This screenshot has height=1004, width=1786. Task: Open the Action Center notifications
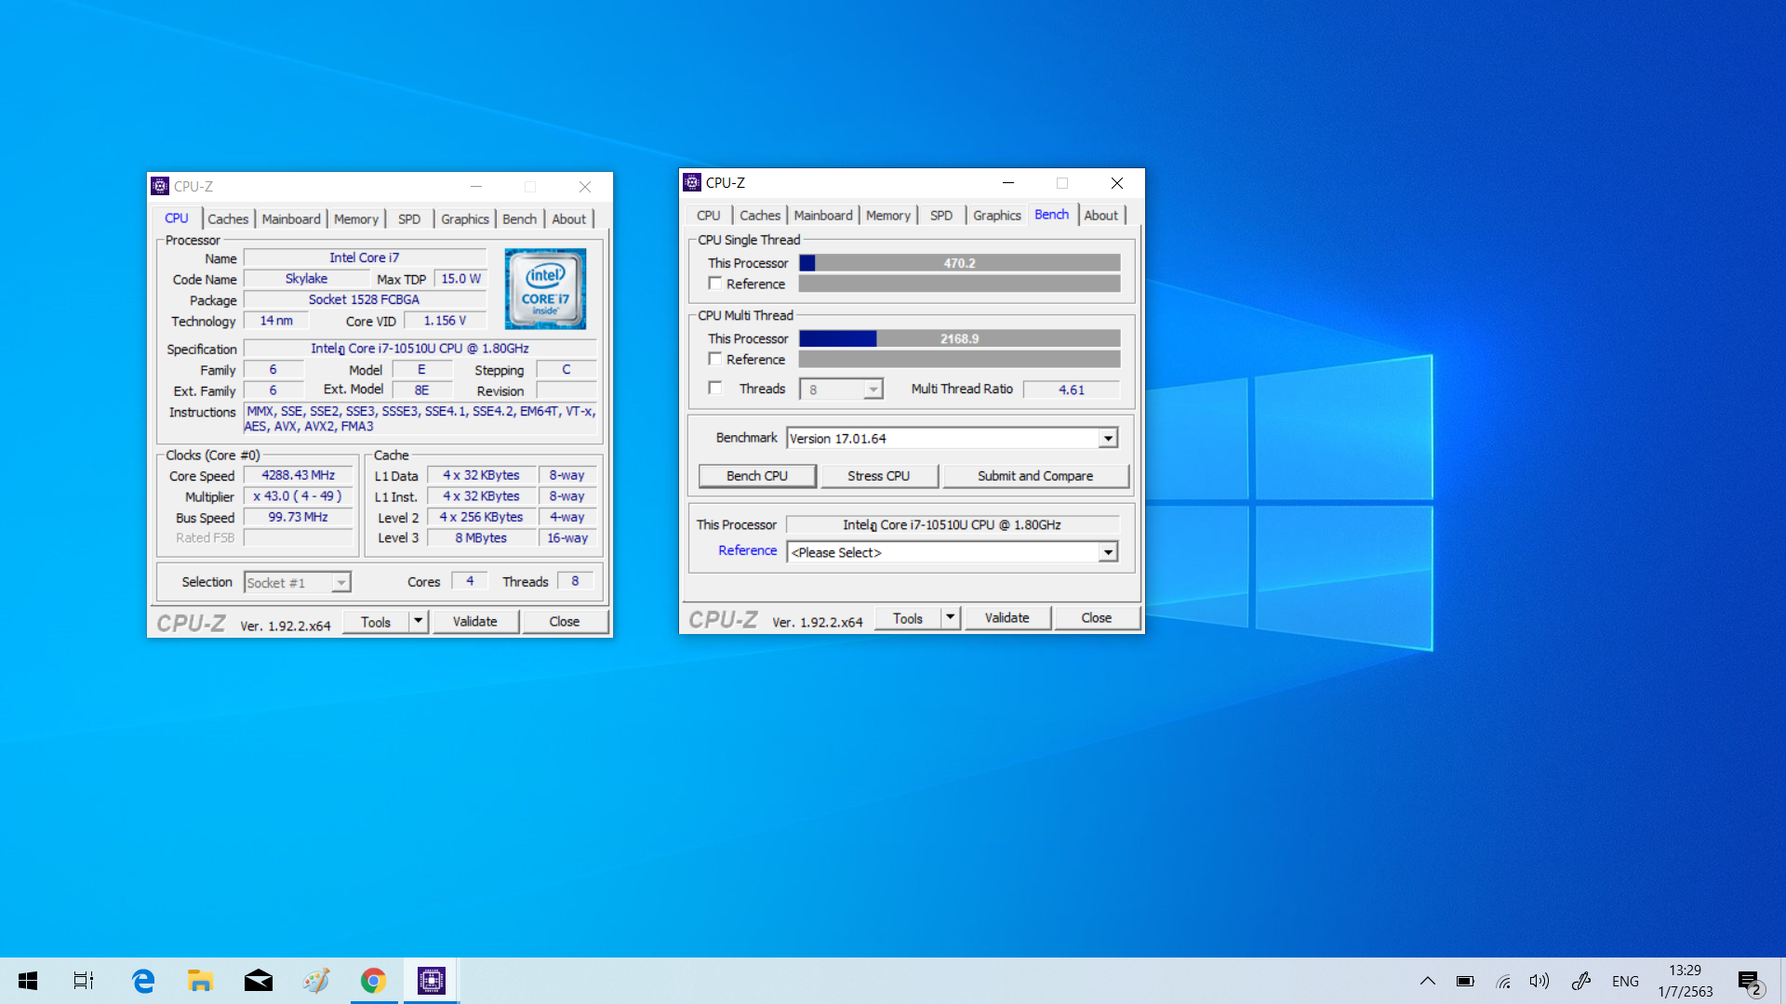(x=1749, y=982)
